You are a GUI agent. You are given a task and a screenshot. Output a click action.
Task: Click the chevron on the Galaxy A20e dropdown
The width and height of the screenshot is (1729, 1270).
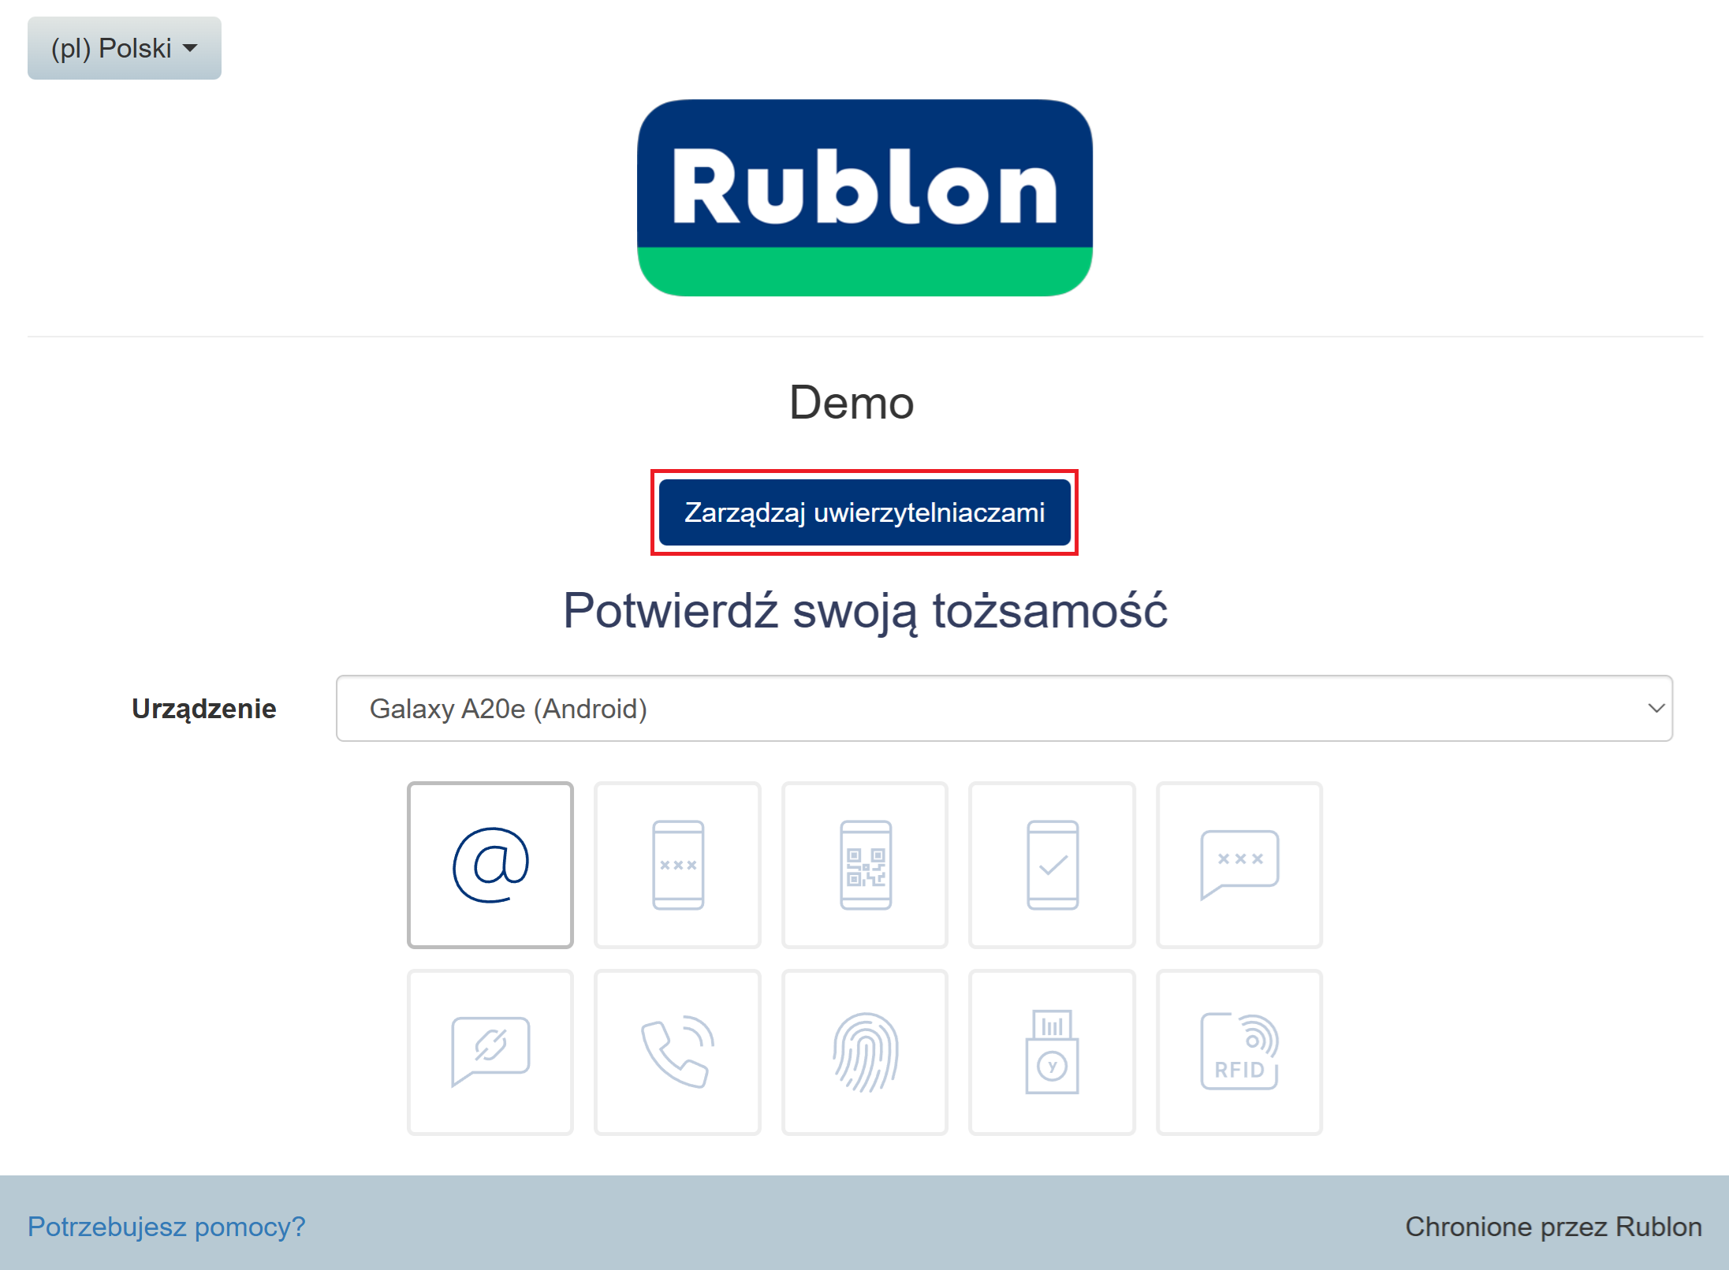[1655, 708]
